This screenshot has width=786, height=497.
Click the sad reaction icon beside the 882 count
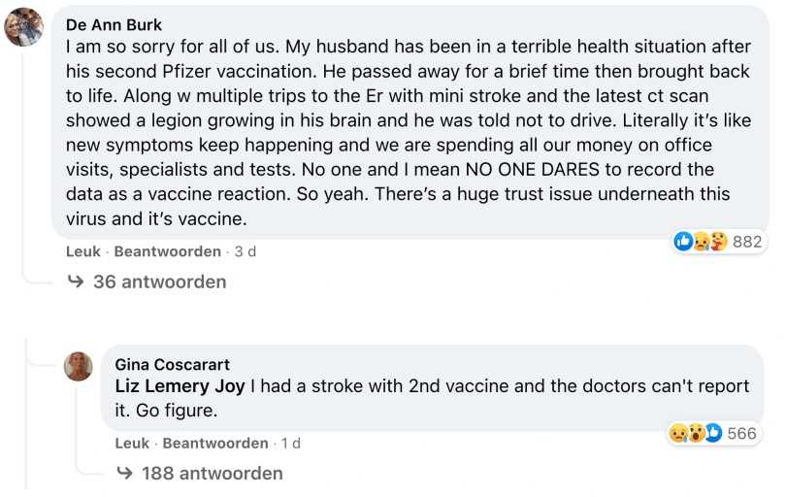click(701, 242)
